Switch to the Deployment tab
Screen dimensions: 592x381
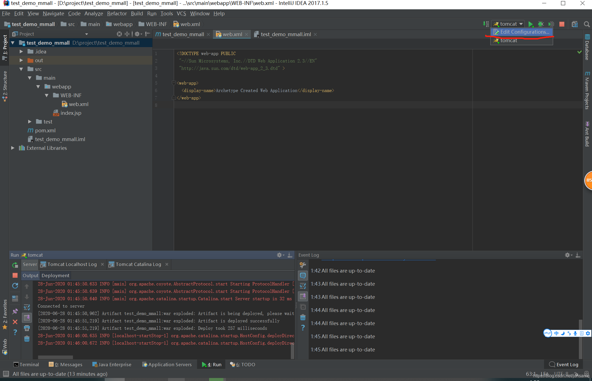(x=55, y=276)
